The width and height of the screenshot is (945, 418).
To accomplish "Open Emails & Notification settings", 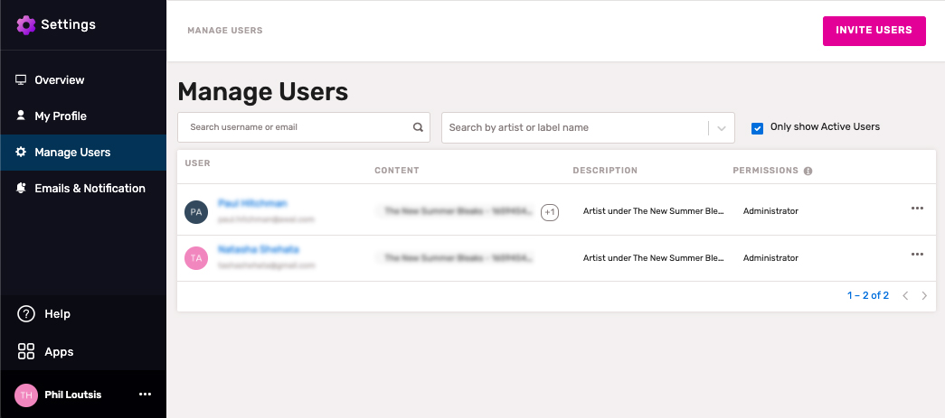I will coord(90,189).
